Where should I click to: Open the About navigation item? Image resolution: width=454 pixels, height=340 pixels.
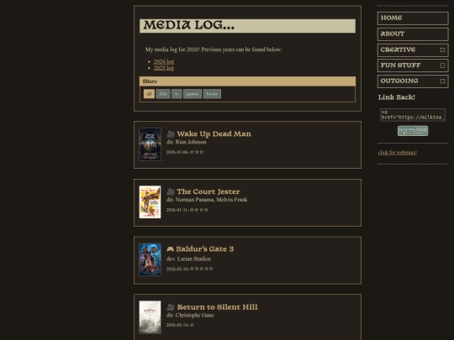pos(413,34)
